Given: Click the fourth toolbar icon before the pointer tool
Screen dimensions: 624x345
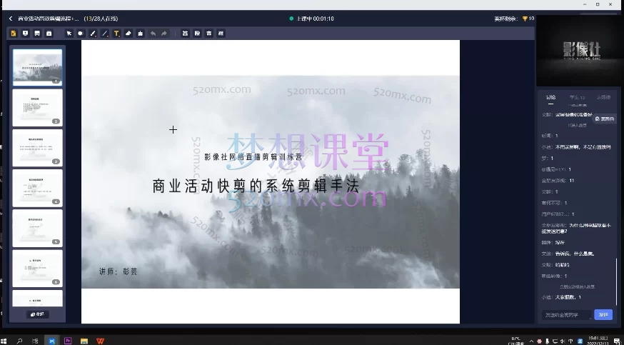Looking at the screenshot, I should (49, 34).
